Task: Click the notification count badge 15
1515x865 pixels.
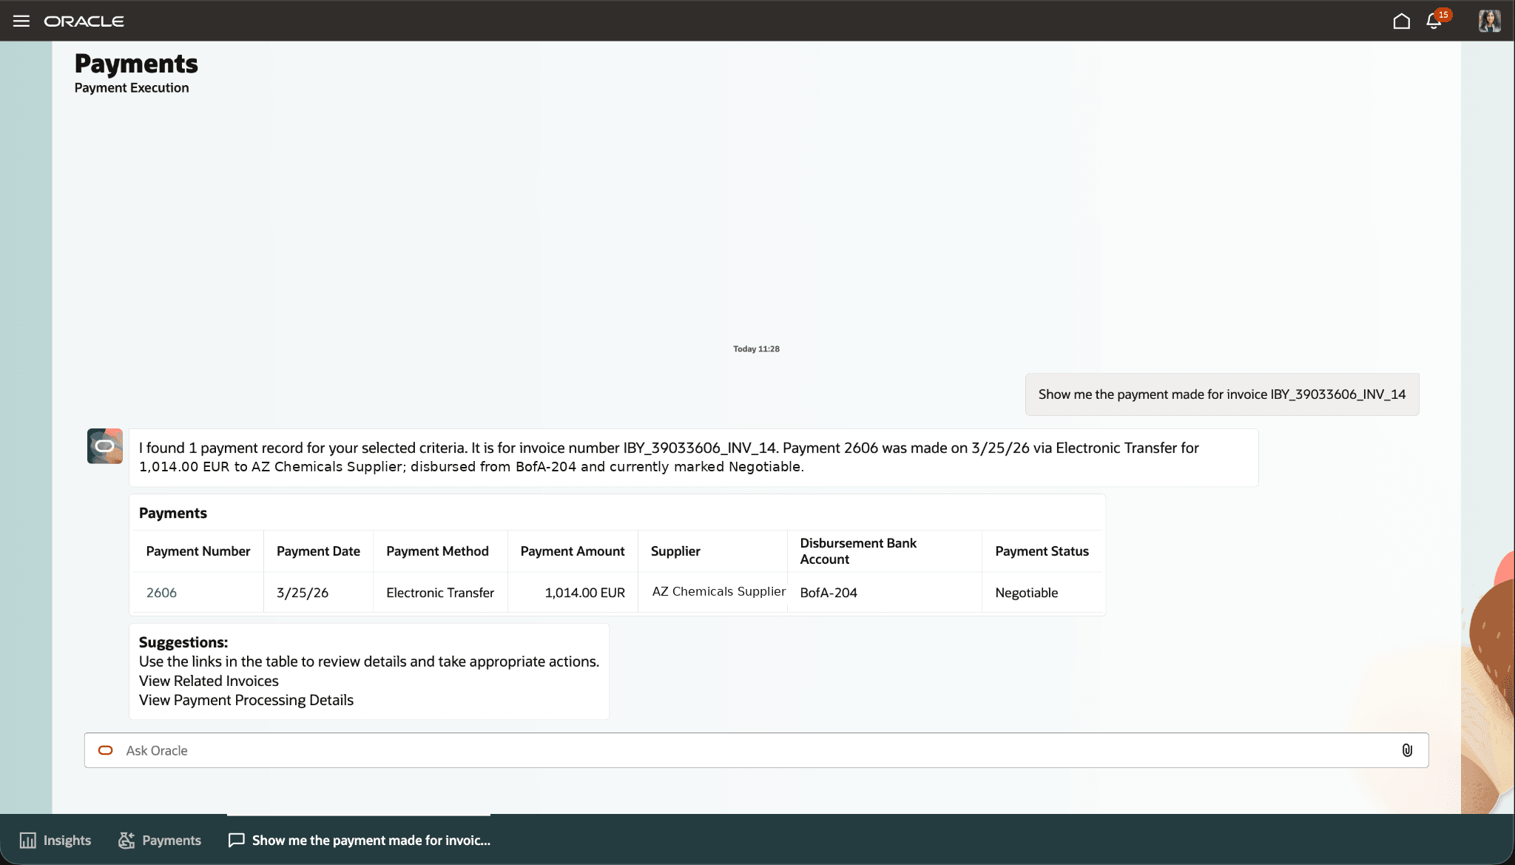Action: click(1443, 15)
